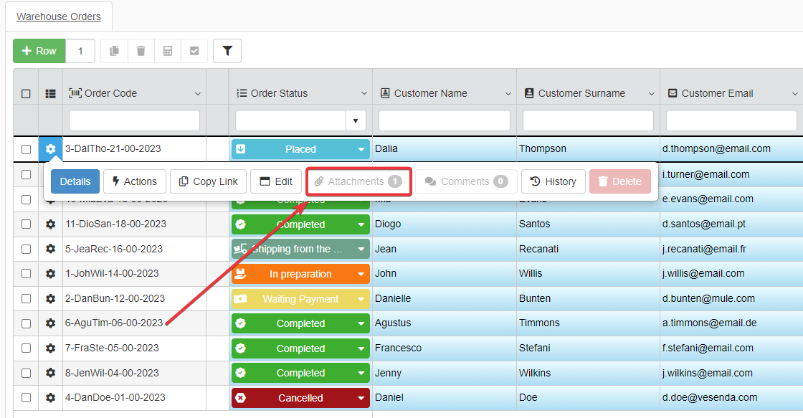Screen dimensions: 803x418
Task: Click the Customer Name filter input
Action: (x=445, y=120)
